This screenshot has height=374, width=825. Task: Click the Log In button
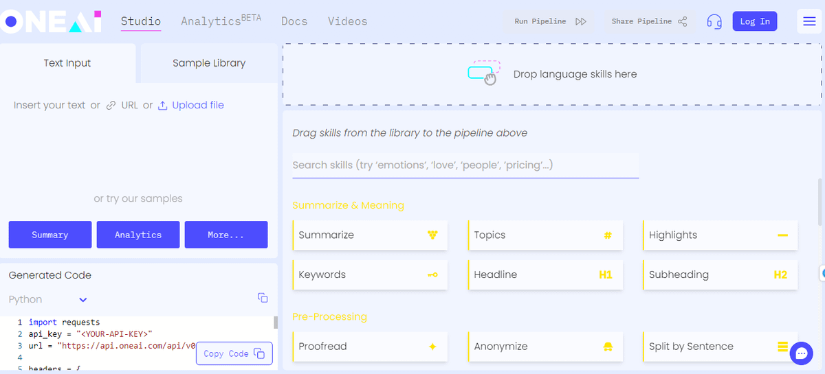(x=755, y=21)
